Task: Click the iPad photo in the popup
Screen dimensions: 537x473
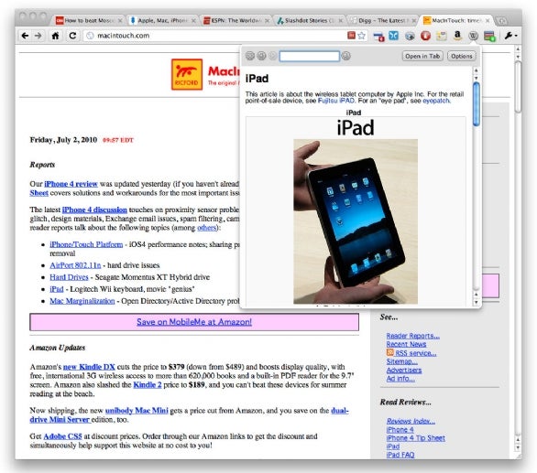Action: [x=356, y=221]
